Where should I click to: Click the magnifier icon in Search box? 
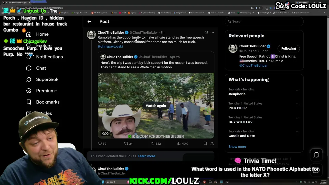229,21
